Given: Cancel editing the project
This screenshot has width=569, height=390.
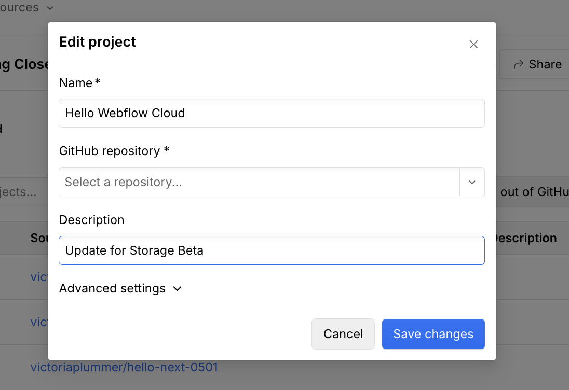Looking at the screenshot, I should coord(343,334).
